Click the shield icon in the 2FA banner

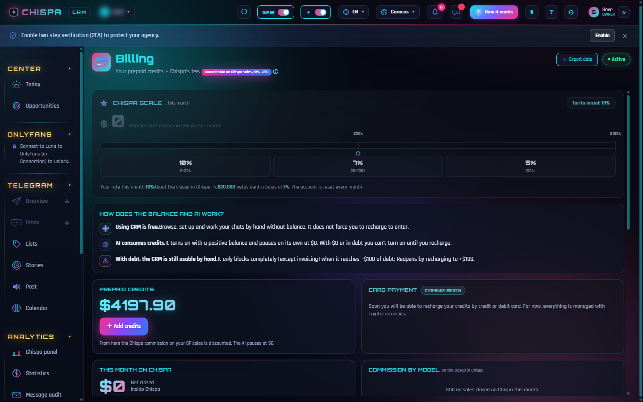click(13, 35)
